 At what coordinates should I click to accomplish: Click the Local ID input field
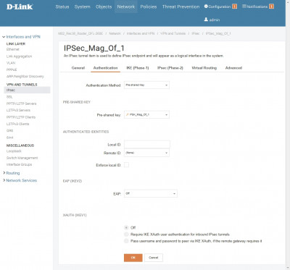[147, 144]
